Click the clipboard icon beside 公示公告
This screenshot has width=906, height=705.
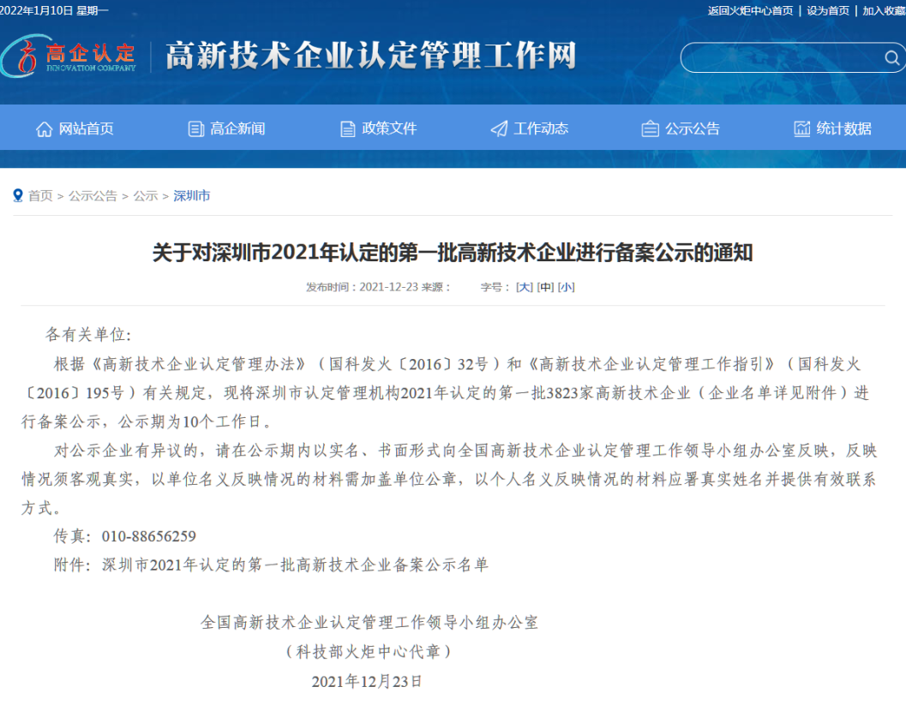coord(650,128)
